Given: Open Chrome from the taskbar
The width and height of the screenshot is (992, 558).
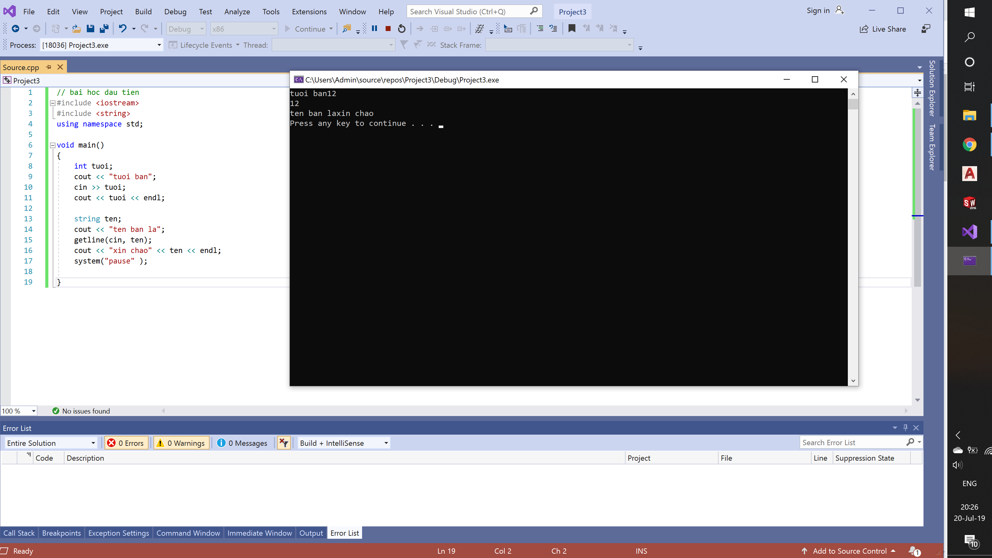Looking at the screenshot, I should point(969,145).
